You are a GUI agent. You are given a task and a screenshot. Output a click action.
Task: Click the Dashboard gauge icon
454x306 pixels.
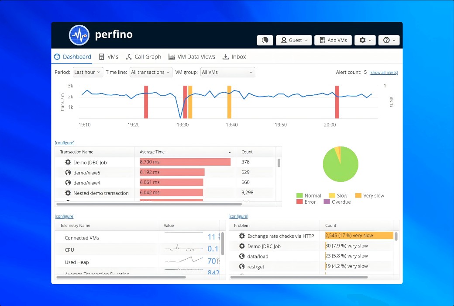[57, 56]
